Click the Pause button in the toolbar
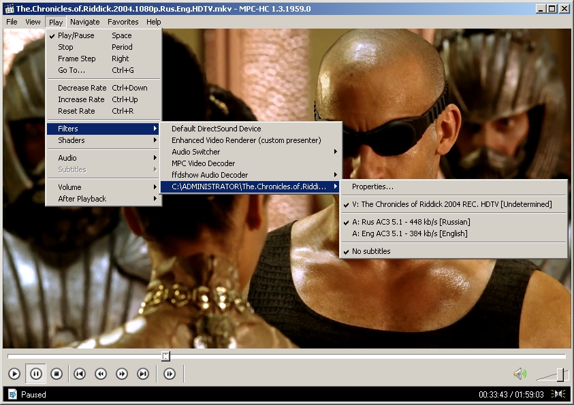574x405 pixels. pos(35,374)
